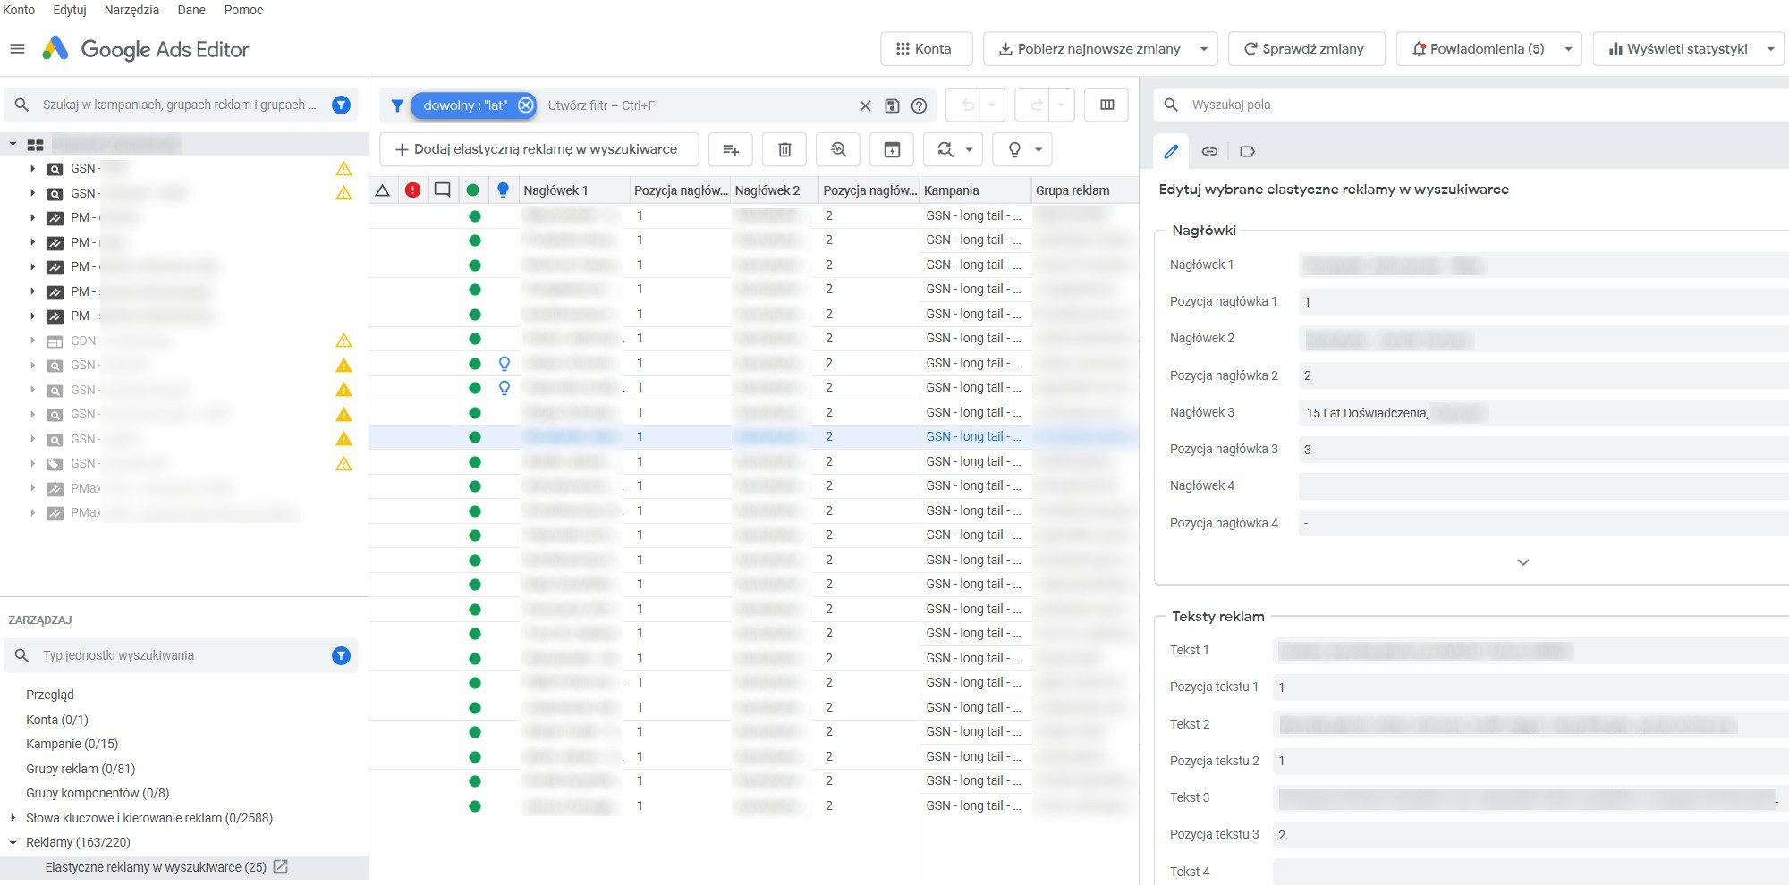Click the blue lightbulb column header

click(503, 190)
